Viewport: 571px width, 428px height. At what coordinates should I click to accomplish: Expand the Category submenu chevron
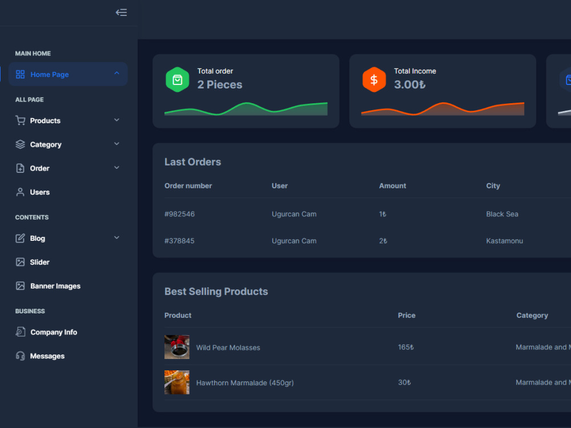point(116,144)
